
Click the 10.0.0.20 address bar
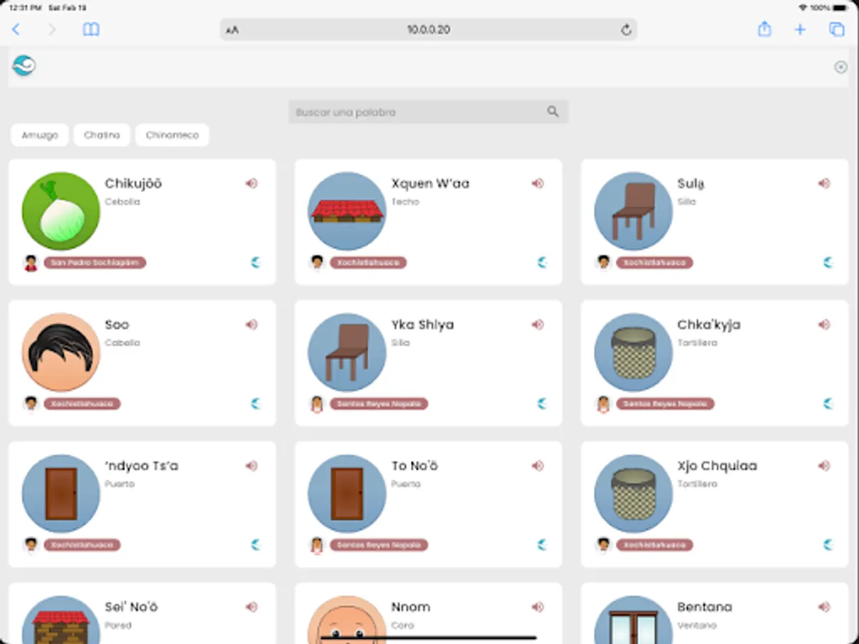coord(428,29)
